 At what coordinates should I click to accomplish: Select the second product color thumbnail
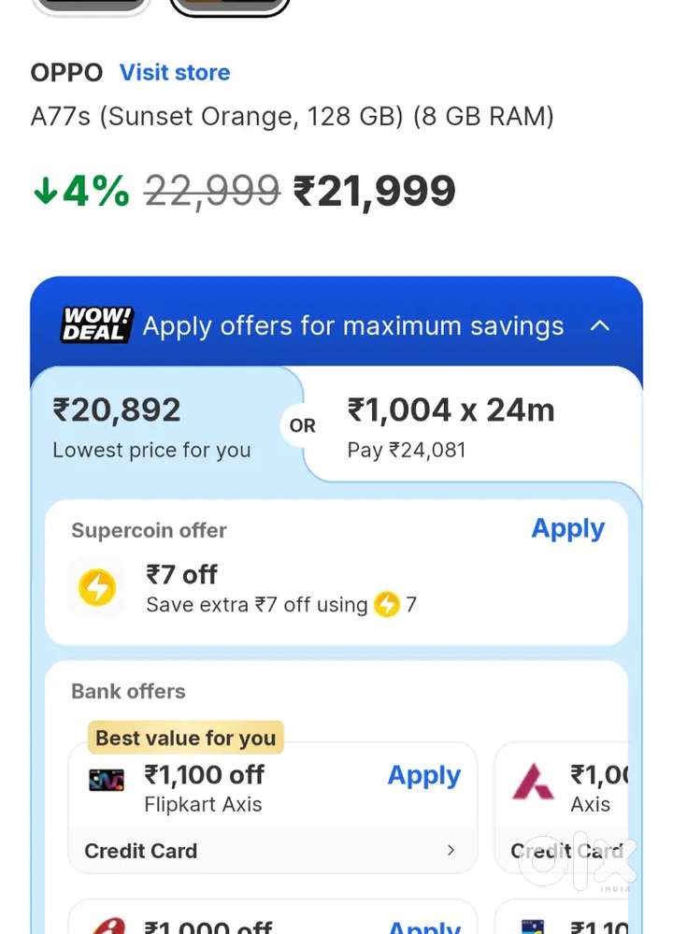click(230, 6)
